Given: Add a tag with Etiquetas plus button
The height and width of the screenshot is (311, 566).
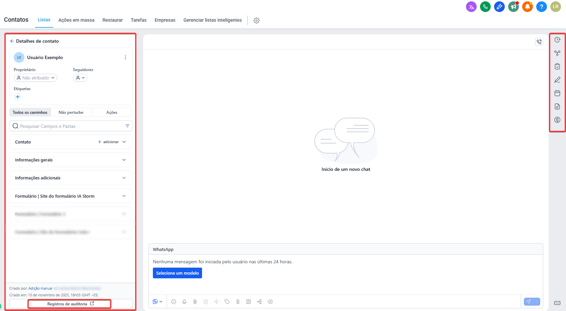Looking at the screenshot, I should point(18,97).
